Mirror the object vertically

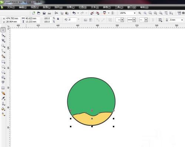click(91, 20)
